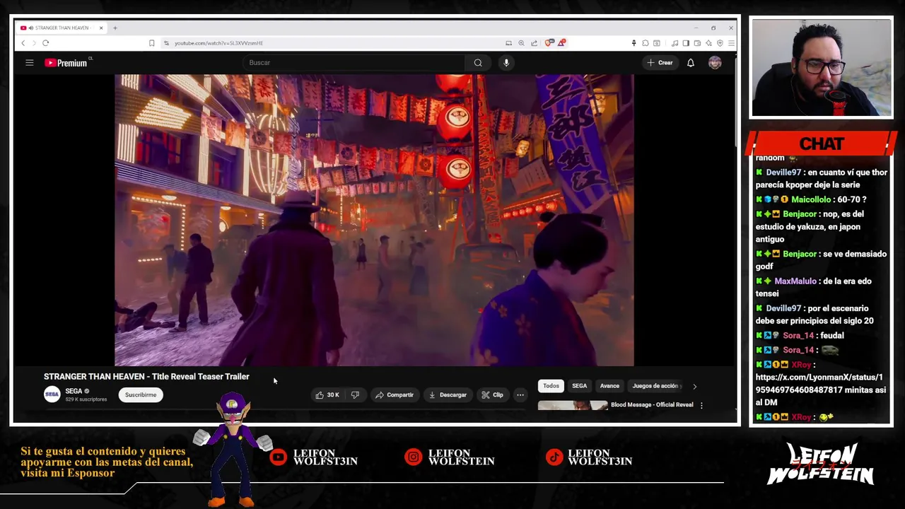Open the x.com link in chat

[819, 384]
